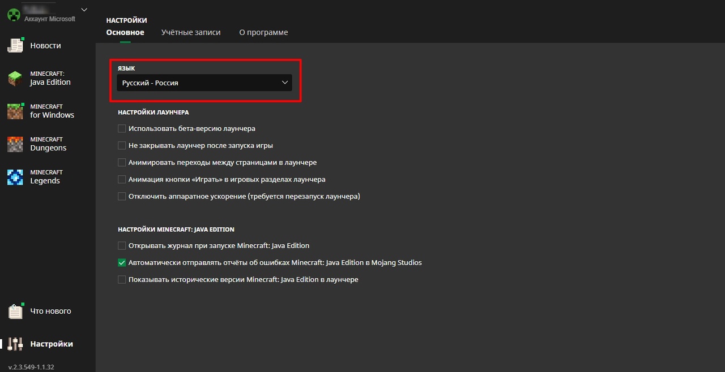Screen dimensions: 725x372
Task: Click the language dropdown arrow
Action: click(285, 83)
